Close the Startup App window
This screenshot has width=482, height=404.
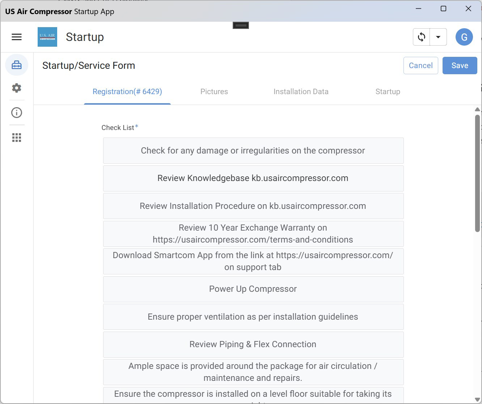[x=468, y=8]
